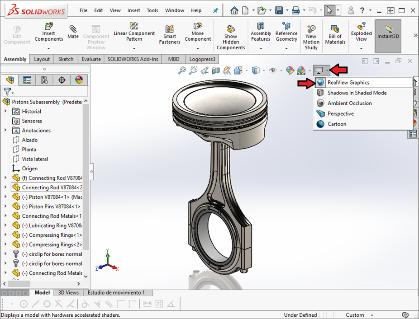419x319 pixels.
Task: Expand the Historial tree node
Action: (x=5, y=111)
